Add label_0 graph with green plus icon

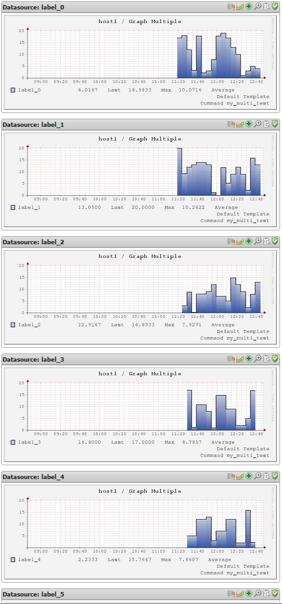tap(249, 6)
